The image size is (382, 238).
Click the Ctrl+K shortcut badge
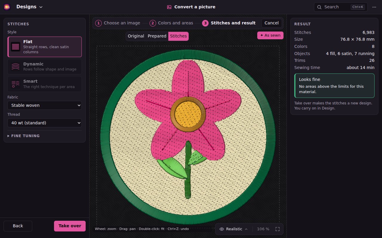click(x=358, y=7)
